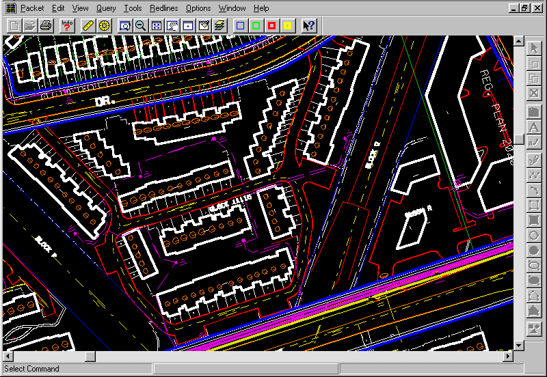Viewport: 547px width, 377px height.
Task: Click the horizontal scrollbar thumb
Action: pos(90,357)
